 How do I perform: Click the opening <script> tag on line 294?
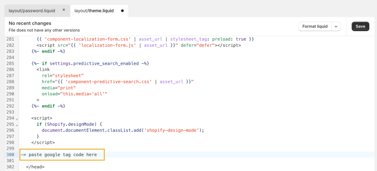click(x=42, y=118)
